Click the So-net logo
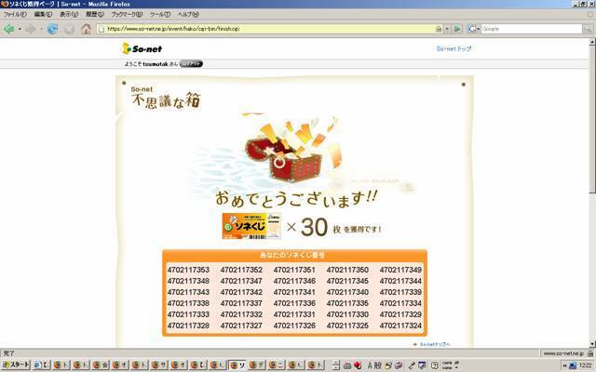This screenshot has width=596, height=372. tap(142, 48)
